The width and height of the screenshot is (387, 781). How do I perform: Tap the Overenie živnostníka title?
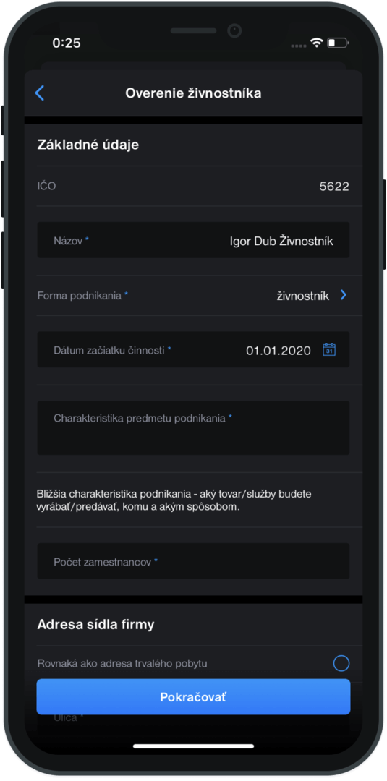[193, 93]
